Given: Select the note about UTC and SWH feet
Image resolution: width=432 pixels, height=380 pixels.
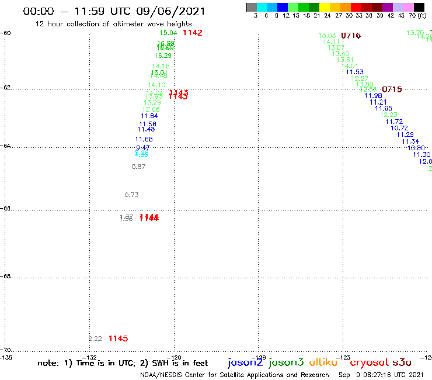Looking at the screenshot, I should coord(123,363).
